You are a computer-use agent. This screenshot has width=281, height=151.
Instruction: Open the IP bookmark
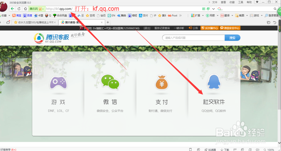(153, 15)
